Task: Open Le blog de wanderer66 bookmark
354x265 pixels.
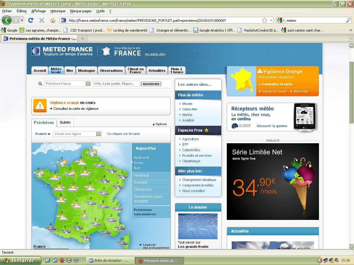Action: pyautogui.click(x=127, y=30)
